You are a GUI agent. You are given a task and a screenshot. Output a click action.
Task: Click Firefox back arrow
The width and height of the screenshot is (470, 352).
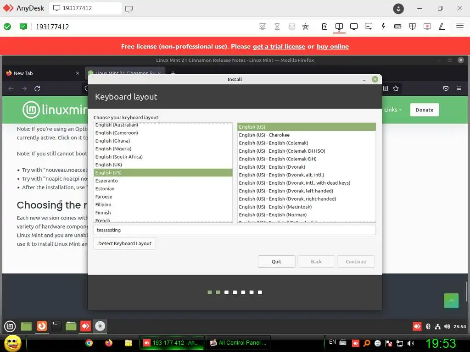pyautogui.click(x=11, y=88)
